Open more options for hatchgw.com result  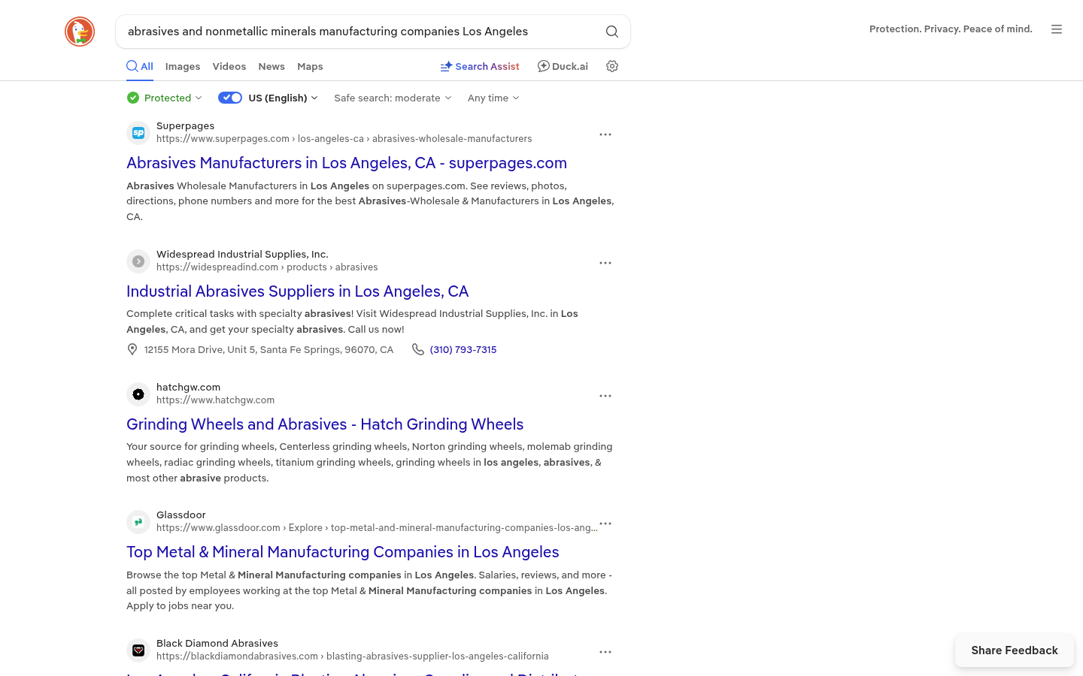(605, 396)
